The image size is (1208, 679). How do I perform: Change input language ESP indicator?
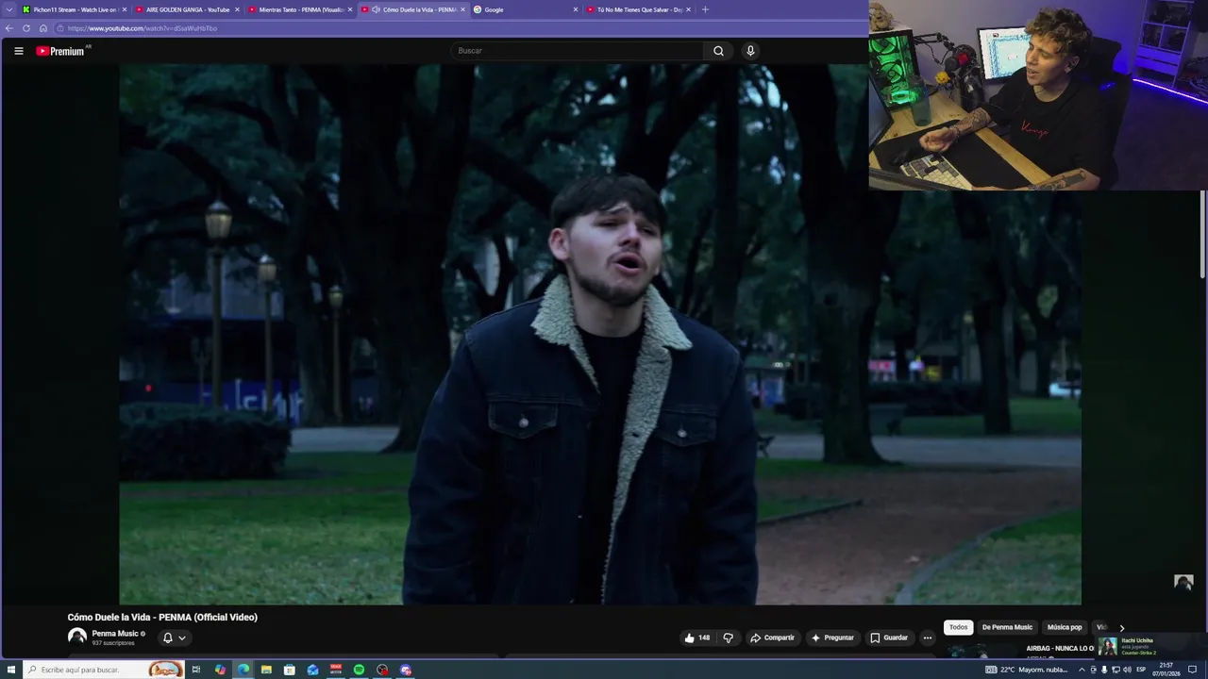click(1141, 670)
